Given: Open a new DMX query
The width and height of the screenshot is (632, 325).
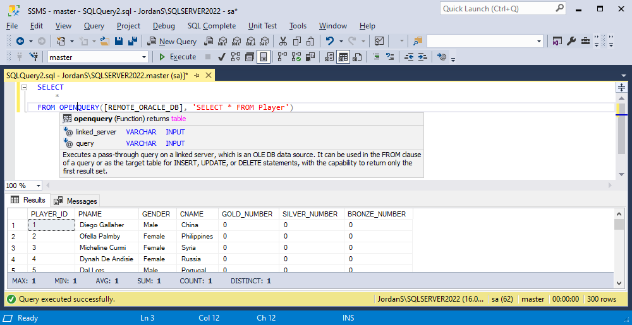Looking at the screenshot, I should (x=236, y=41).
